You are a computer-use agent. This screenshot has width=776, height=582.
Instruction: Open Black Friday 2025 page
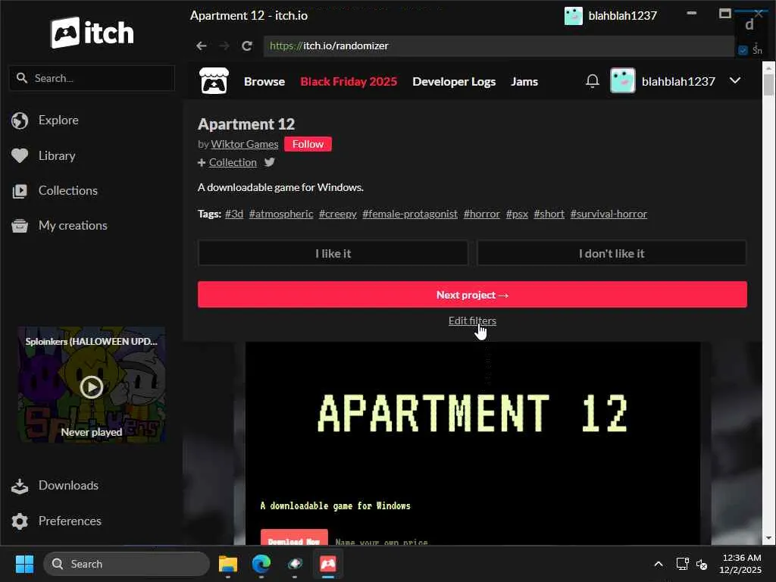(349, 82)
